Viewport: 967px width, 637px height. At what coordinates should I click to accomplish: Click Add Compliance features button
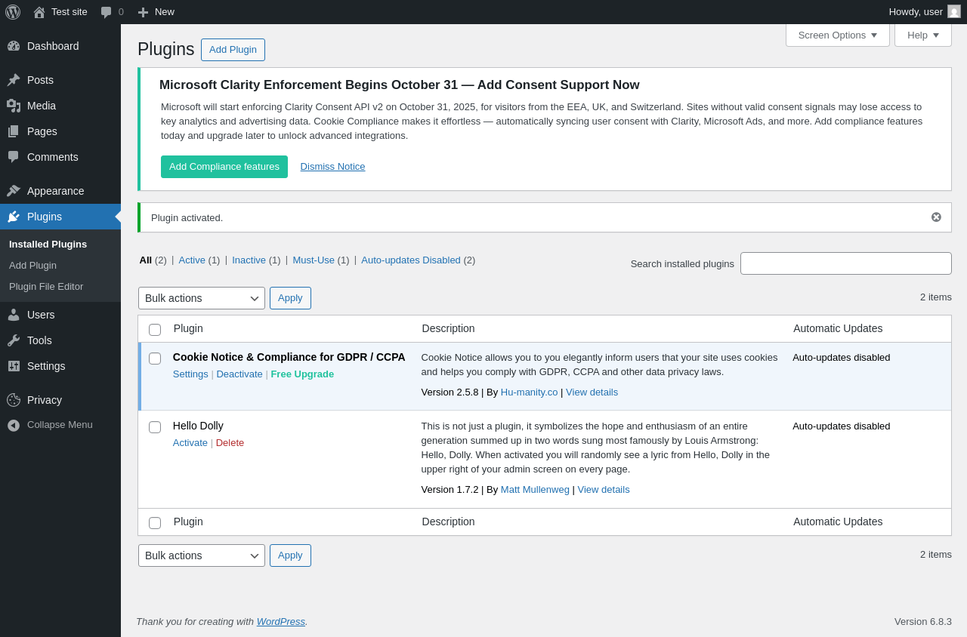pyautogui.click(x=224, y=167)
